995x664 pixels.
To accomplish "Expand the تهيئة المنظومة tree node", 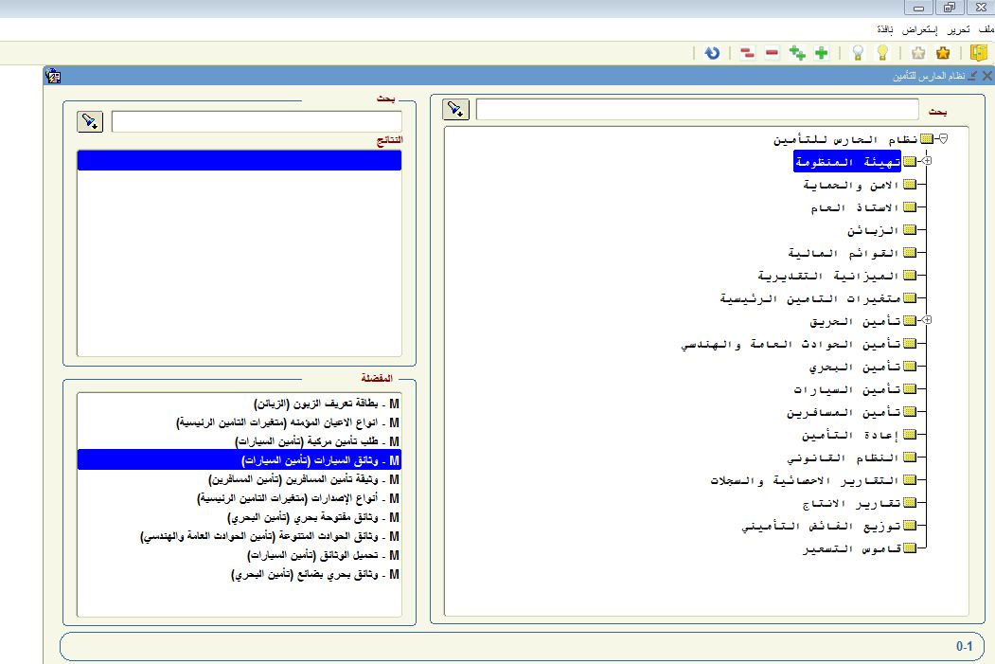I will 927,161.
